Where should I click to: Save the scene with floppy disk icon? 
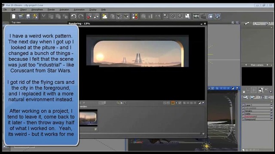[x=28, y=16]
